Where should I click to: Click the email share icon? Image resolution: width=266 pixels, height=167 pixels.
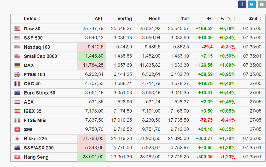pyautogui.click(x=262, y=4)
